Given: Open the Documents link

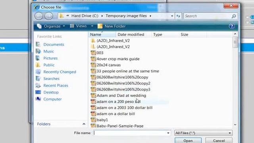Looking at the screenshot, I should pyautogui.click(x=54, y=44).
